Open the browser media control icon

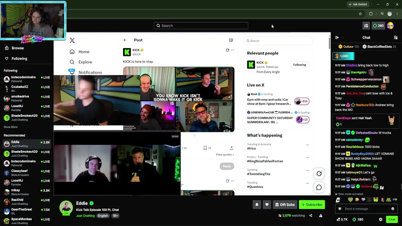(382, 14)
